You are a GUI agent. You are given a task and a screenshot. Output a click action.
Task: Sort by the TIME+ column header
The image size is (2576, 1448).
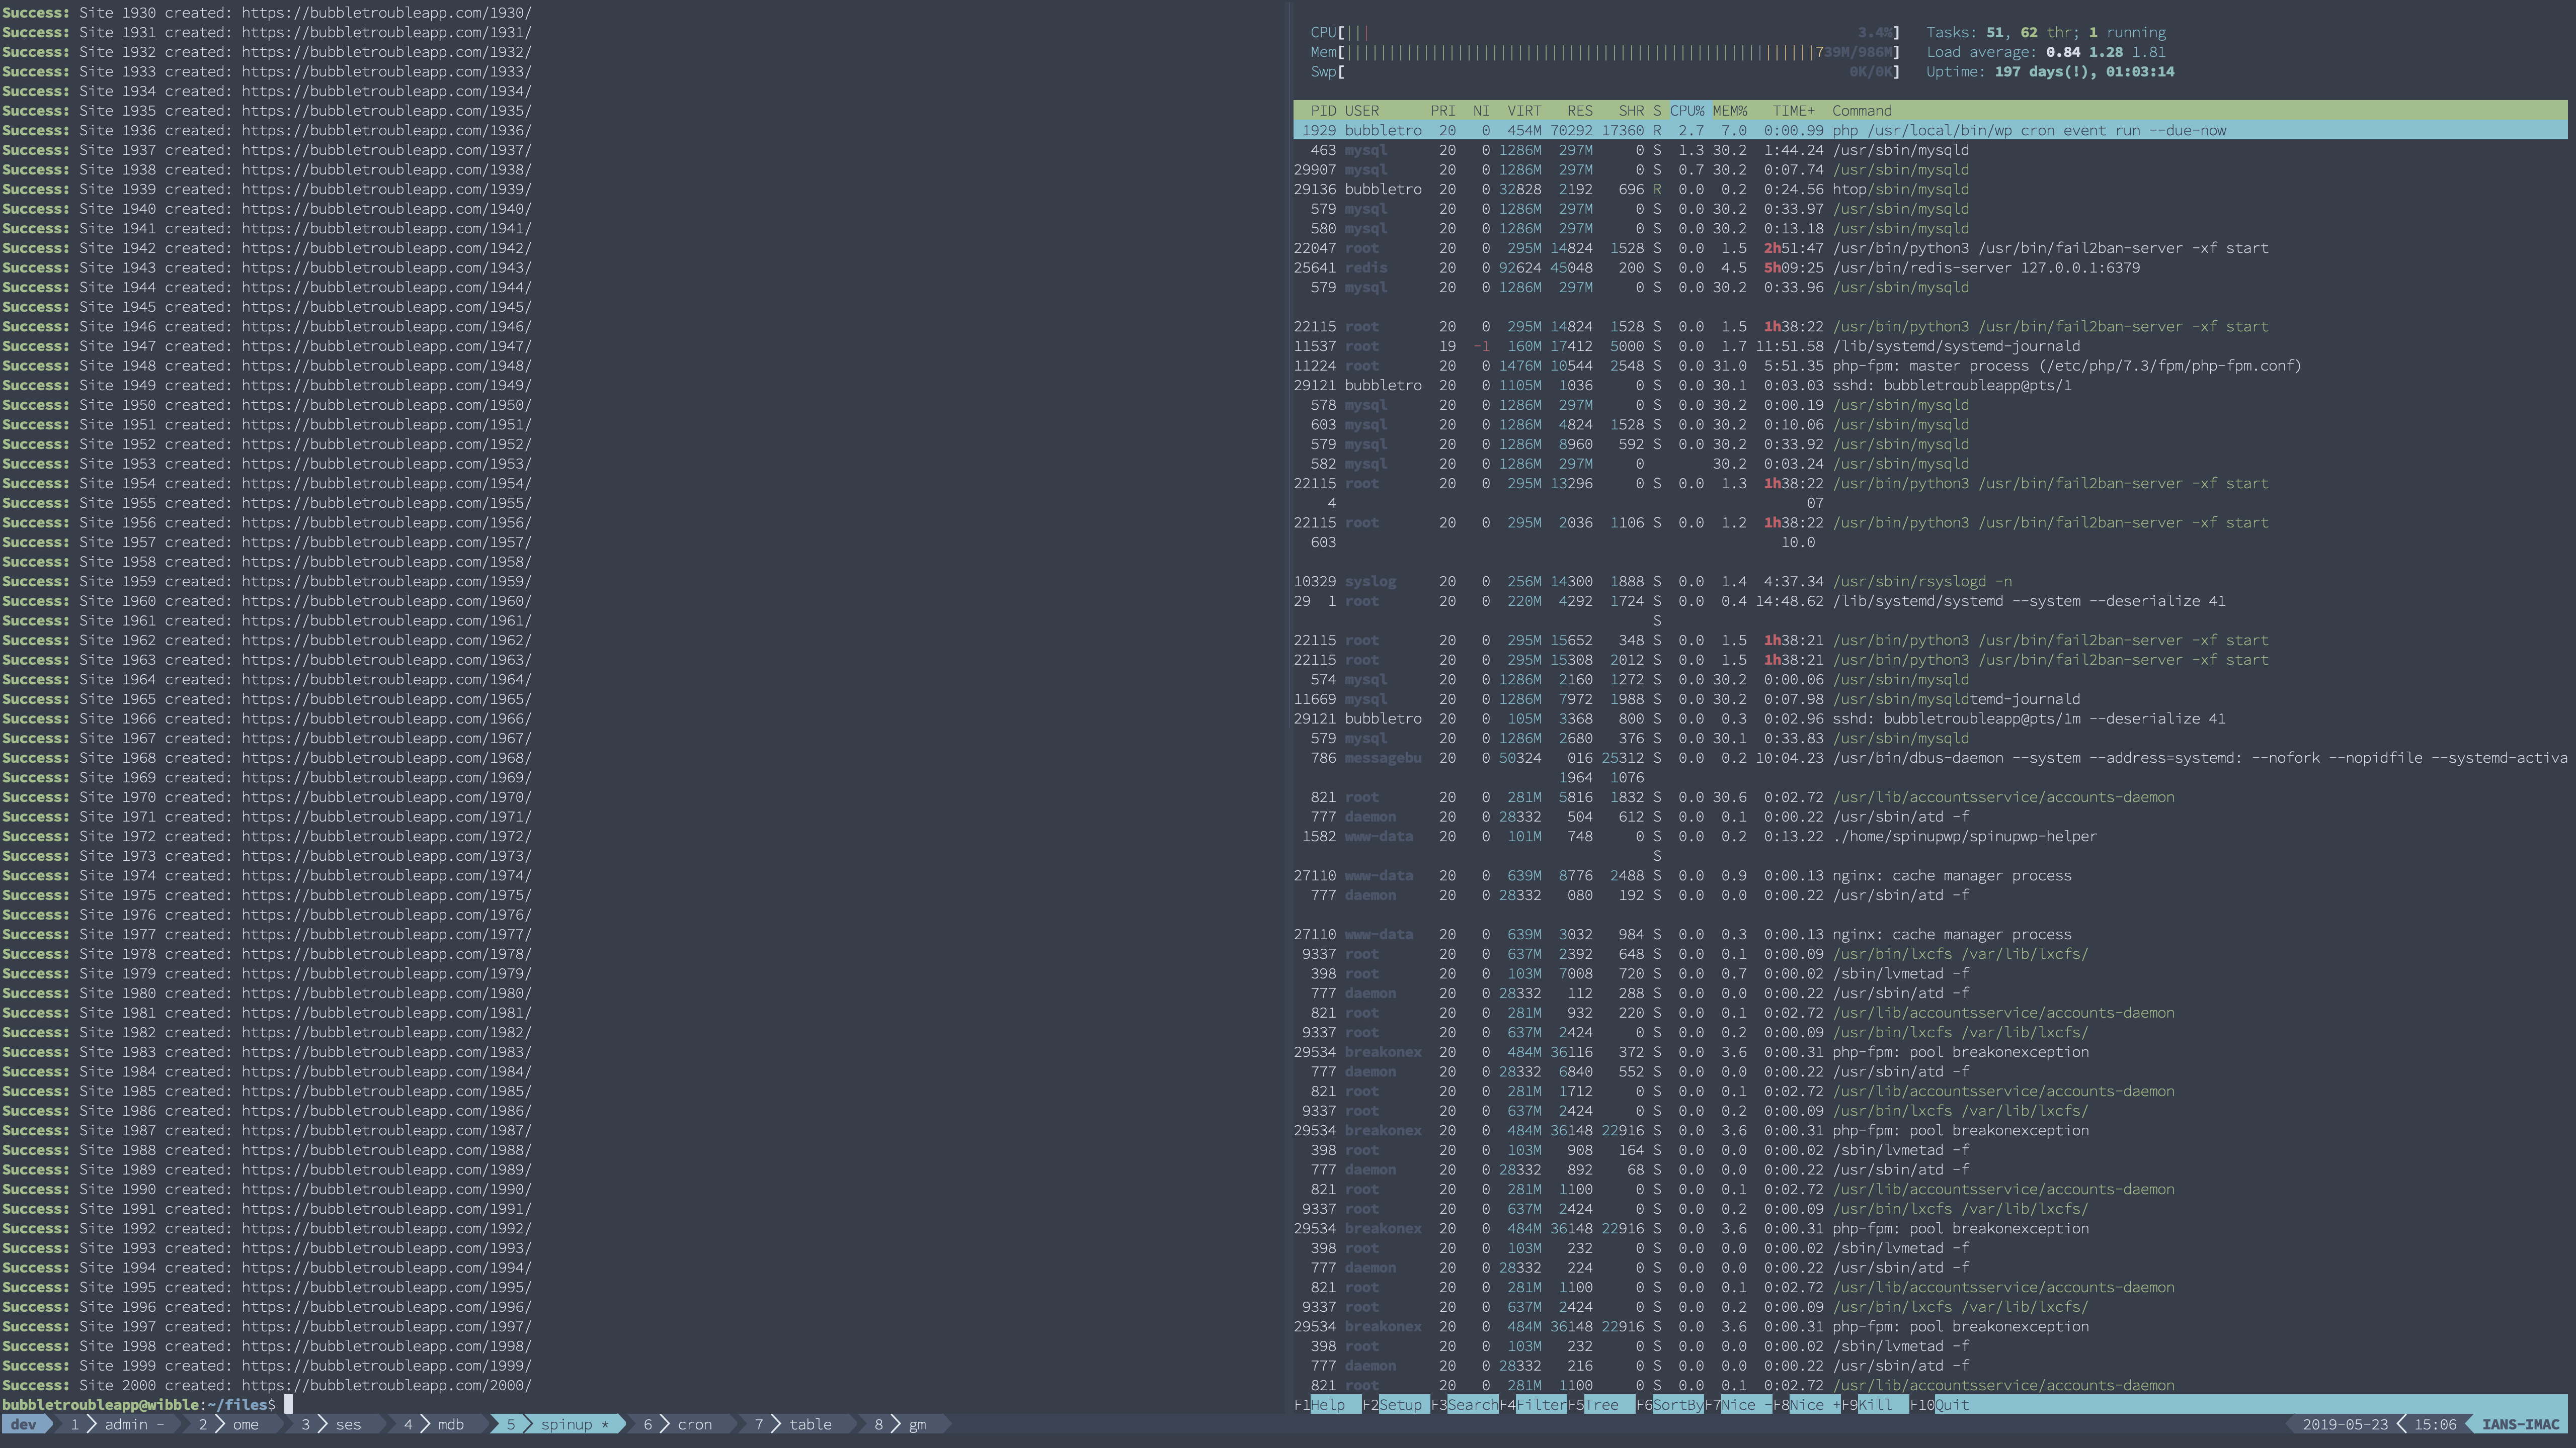1793,111
